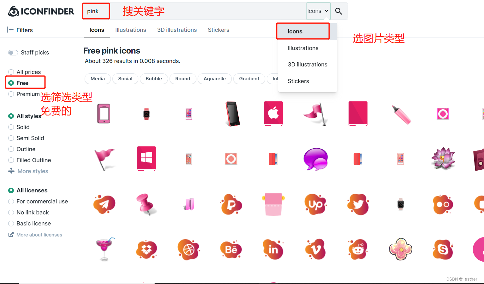484x284 pixels.
Task: Select the Telegram paper plane splash icon
Action: click(105, 204)
